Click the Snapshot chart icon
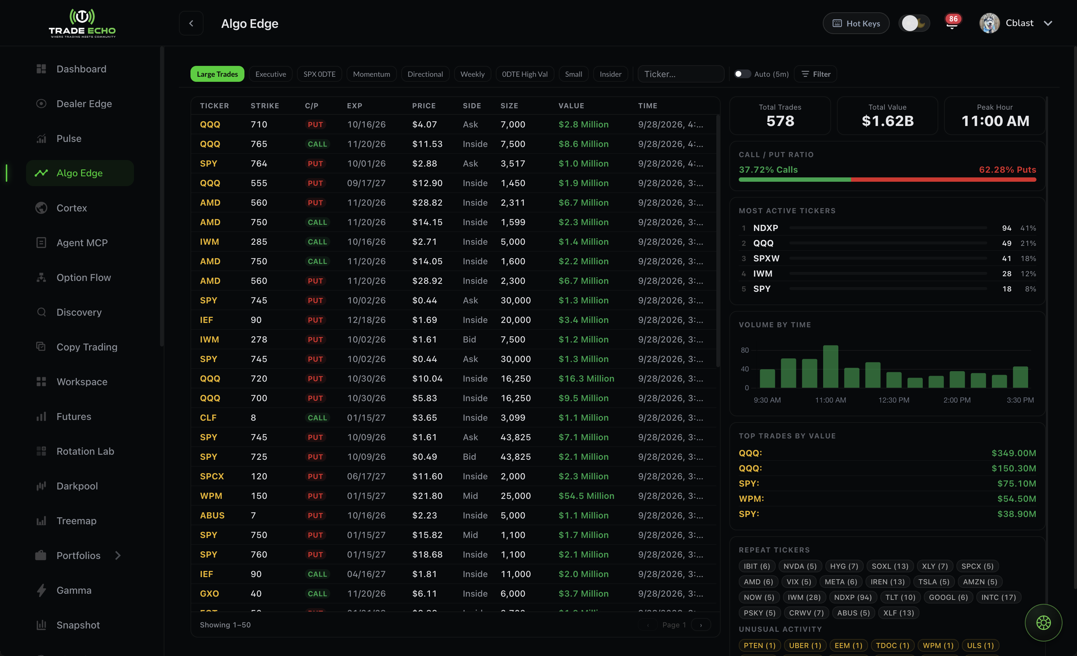This screenshot has width=1077, height=656. coord(41,625)
